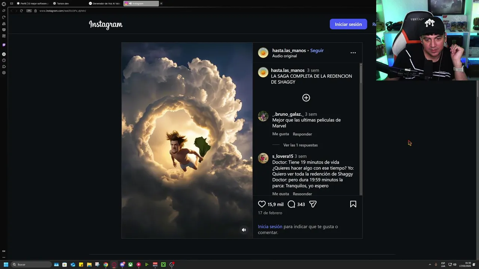Open File Explorer from taskbar
This screenshot has width=479, height=269.
pyautogui.click(x=89, y=265)
